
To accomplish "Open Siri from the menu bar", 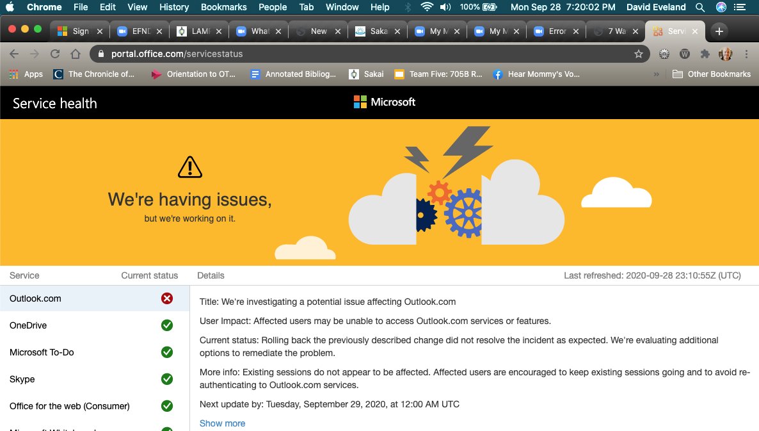I will pos(721,7).
